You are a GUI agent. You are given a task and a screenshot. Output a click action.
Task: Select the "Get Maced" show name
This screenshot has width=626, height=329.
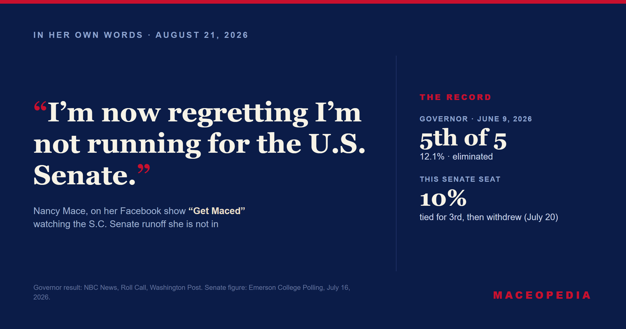pyautogui.click(x=217, y=211)
